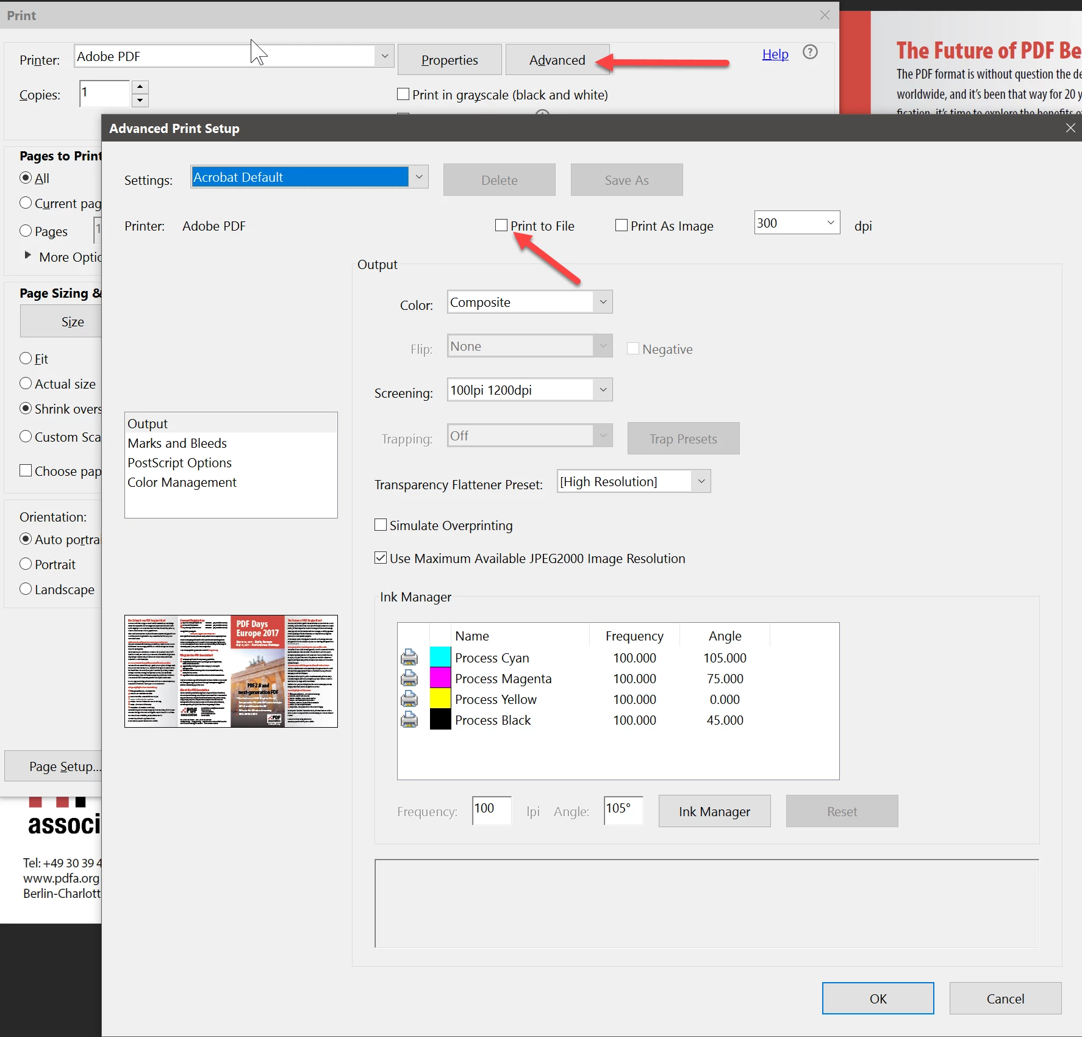The width and height of the screenshot is (1082, 1037).
Task: Click the Ink Manager button
Action: (x=714, y=811)
